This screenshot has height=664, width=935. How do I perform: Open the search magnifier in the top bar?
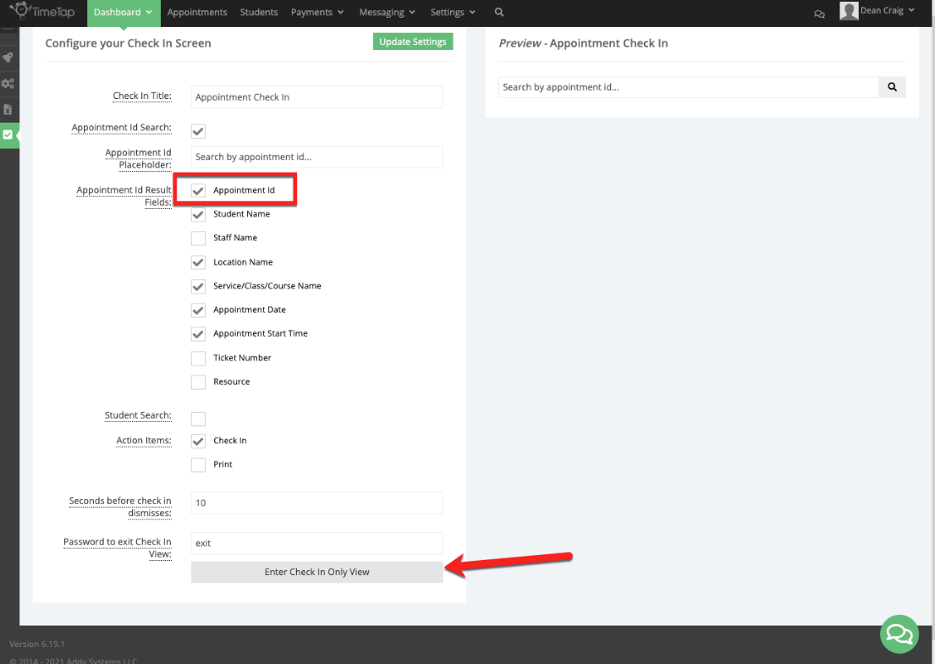point(498,12)
